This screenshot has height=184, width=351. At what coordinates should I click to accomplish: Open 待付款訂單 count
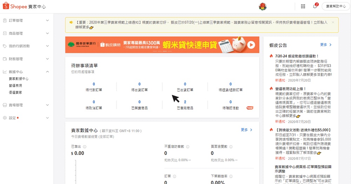(x=94, y=84)
